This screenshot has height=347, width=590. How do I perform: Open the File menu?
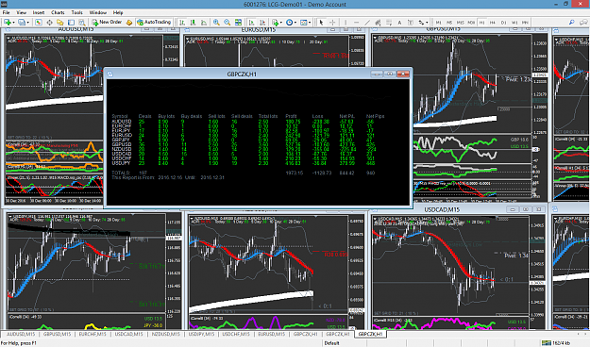coord(6,12)
